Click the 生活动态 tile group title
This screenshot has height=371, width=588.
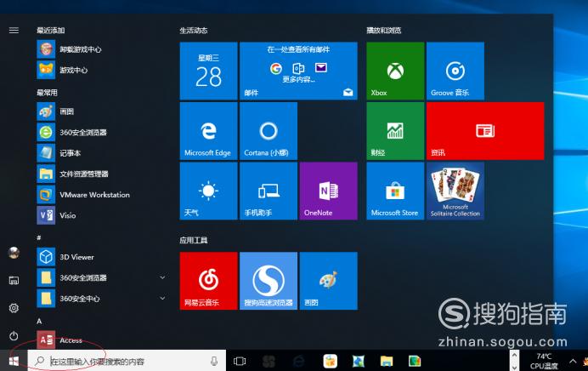point(194,31)
